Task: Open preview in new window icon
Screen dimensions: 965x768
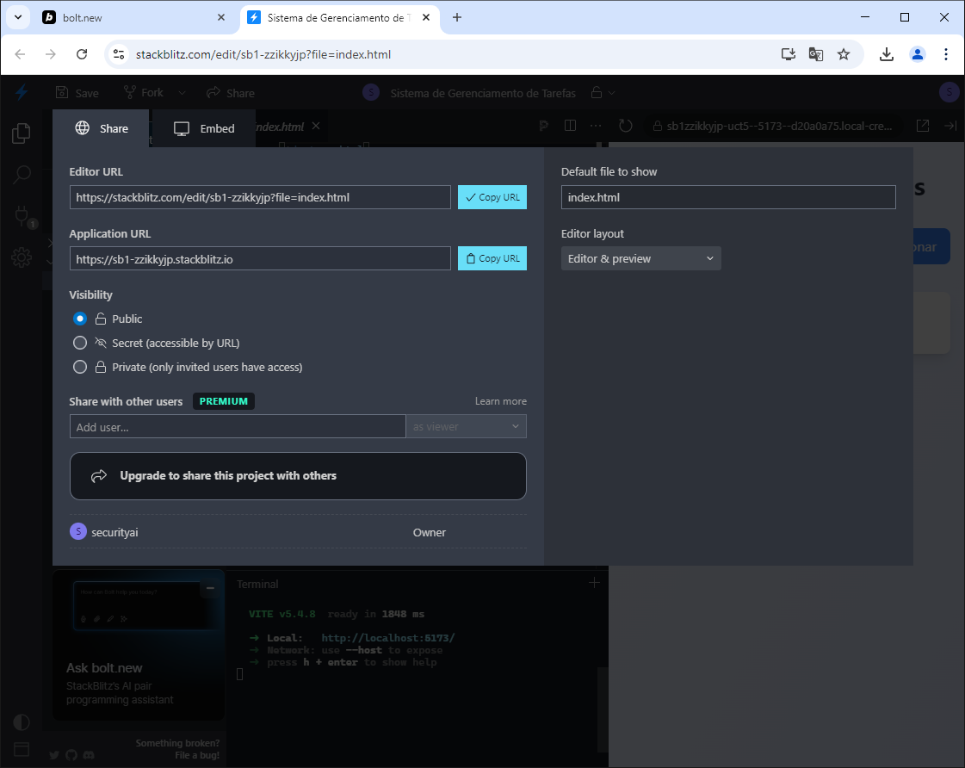Action: (923, 126)
